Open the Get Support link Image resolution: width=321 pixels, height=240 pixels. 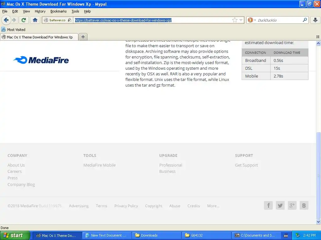(246, 165)
